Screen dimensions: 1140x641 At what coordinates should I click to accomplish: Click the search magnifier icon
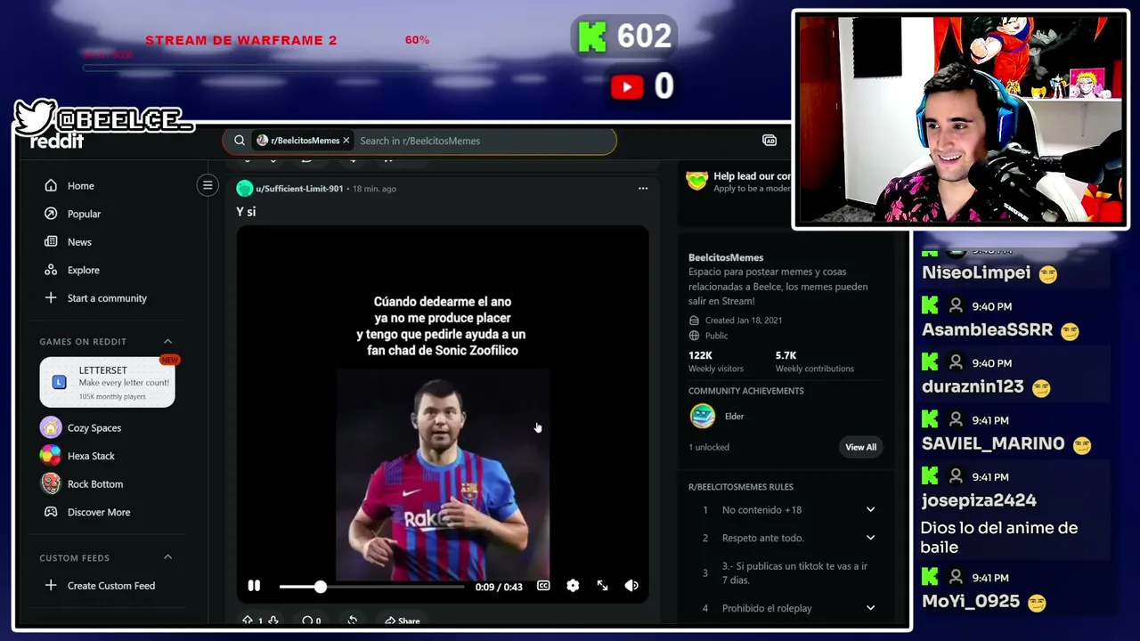click(x=240, y=141)
